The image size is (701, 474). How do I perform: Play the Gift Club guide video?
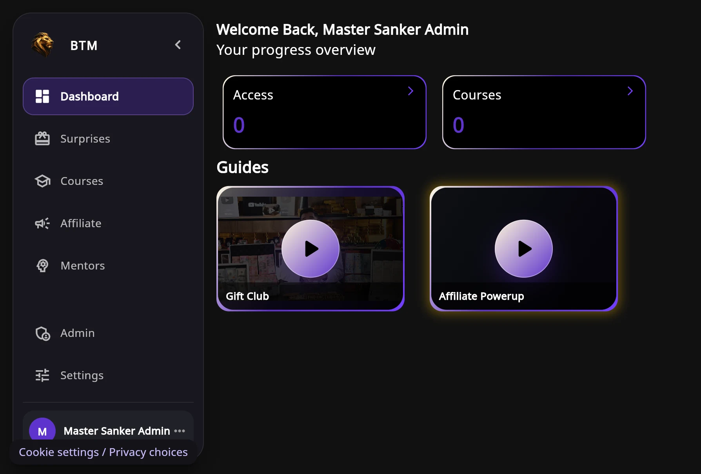[x=311, y=249]
